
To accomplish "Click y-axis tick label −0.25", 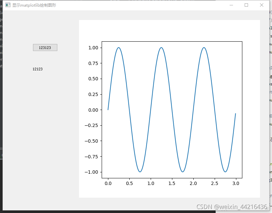I will (x=91, y=125).
